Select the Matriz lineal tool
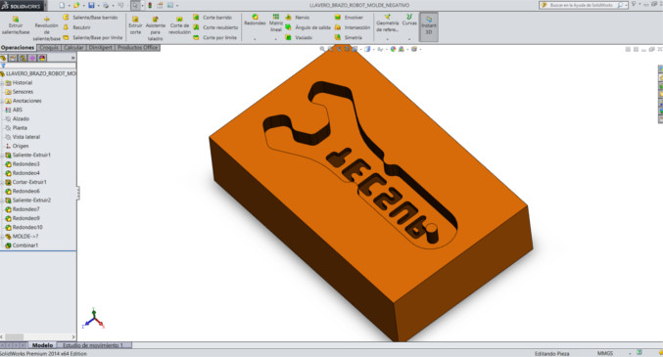The width and height of the screenshot is (663, 357). point(276,22)
